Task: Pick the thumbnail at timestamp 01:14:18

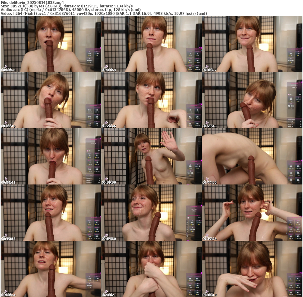Action: coord(252,269)
